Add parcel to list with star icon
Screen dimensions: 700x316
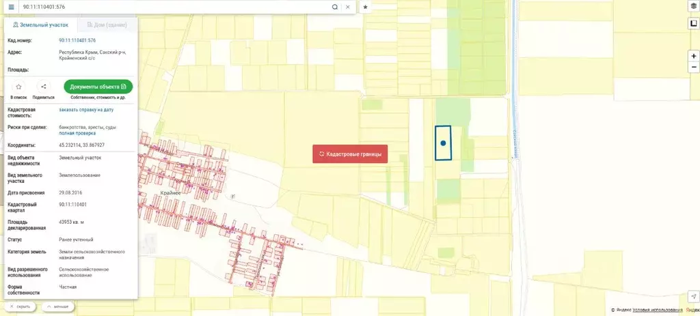pyautogui.click(x=18, y=87)
